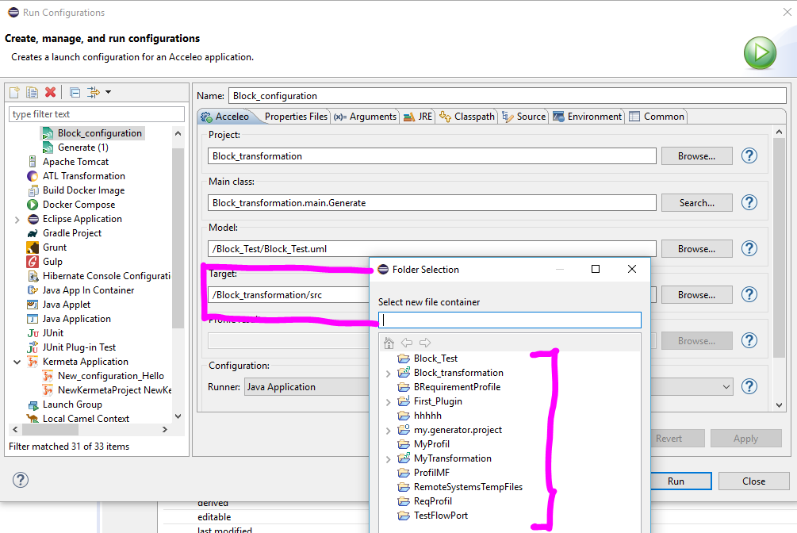The width and height of the screenshot is (797, 533).
Task: Go to the Source tab
Action: [523, 117]
